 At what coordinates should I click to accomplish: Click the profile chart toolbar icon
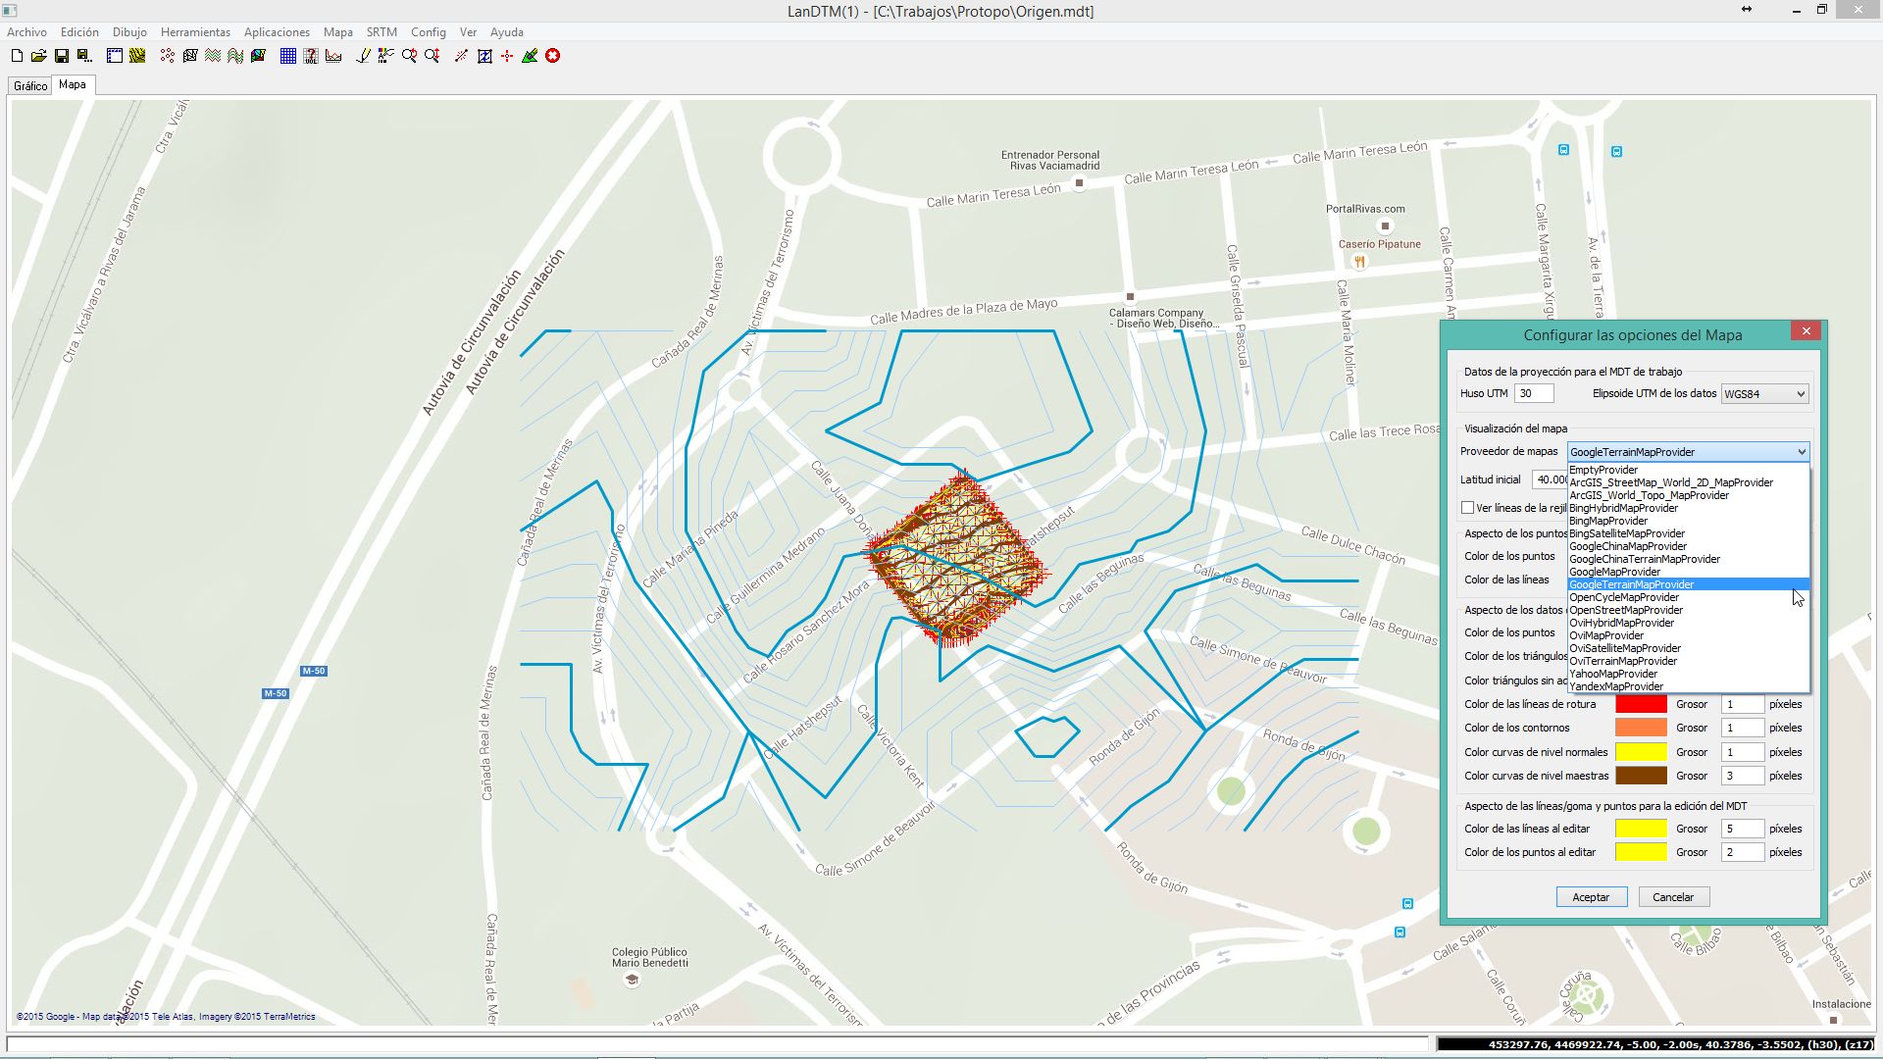click(x=333, y=56)
